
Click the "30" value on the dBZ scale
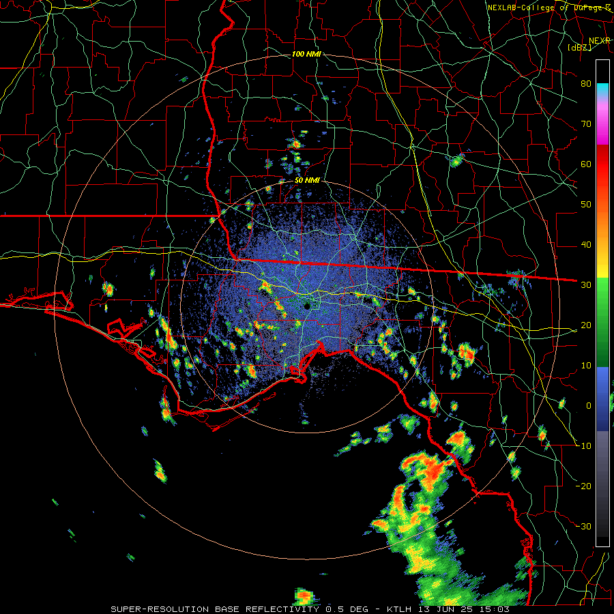coord(586,284)
